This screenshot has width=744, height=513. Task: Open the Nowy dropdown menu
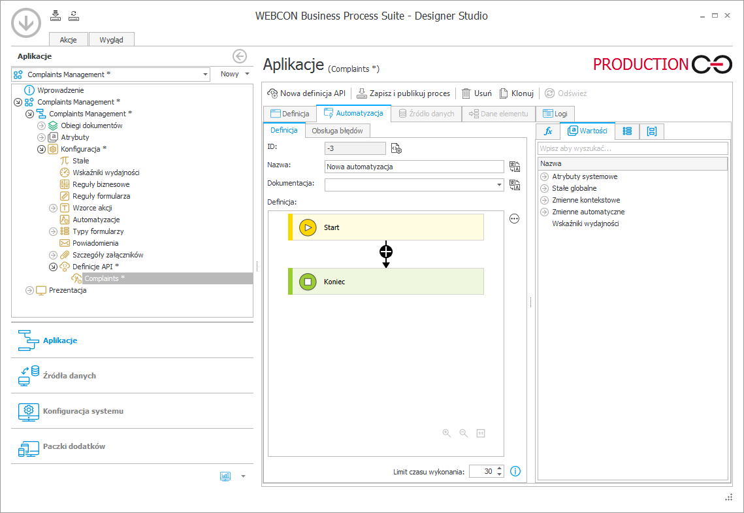tap(235, 74)
